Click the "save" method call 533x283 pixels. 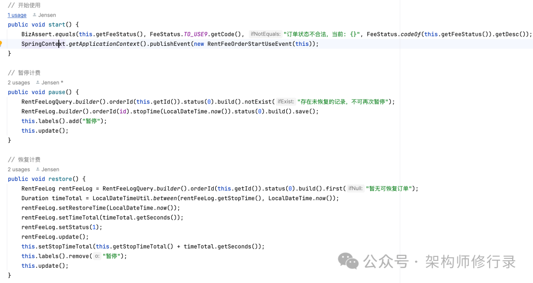(x=302, y=111)
